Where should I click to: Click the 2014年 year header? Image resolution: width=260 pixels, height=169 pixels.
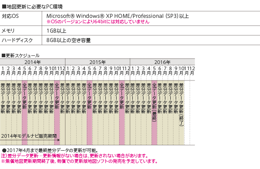click(32, 62)
